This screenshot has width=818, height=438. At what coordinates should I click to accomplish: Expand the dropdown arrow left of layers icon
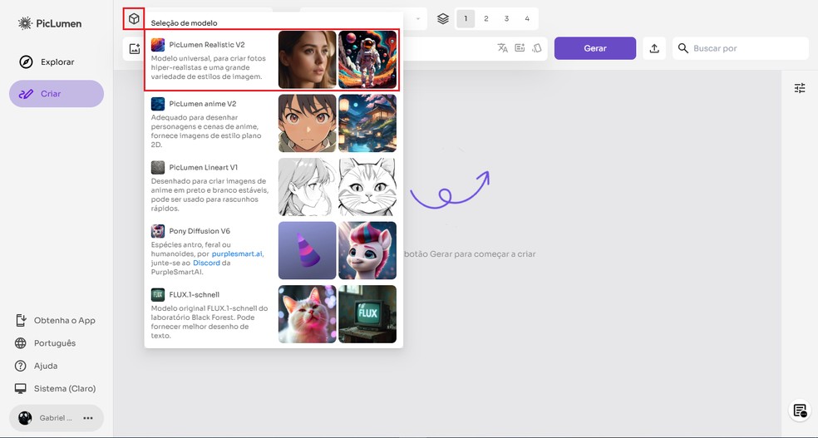418,19
